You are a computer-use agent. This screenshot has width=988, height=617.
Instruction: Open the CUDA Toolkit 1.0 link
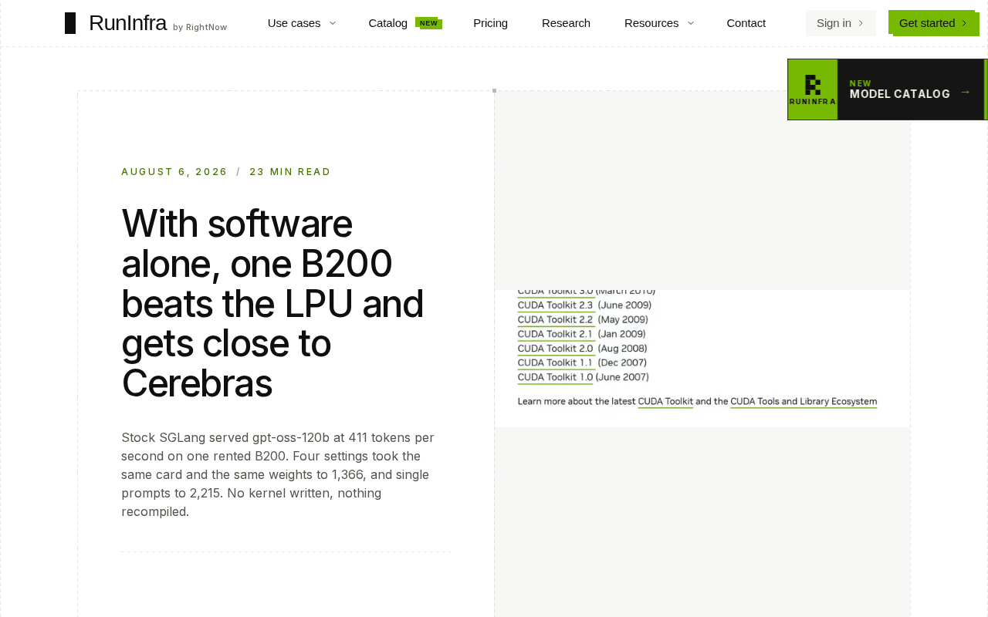point(556,377)
